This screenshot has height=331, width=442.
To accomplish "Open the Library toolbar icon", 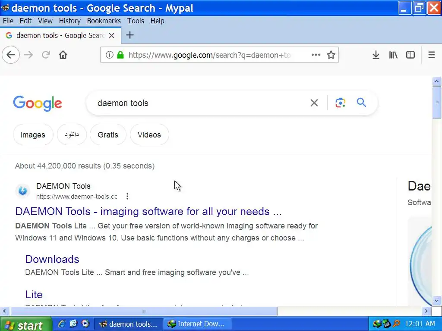I will point(393,55).
